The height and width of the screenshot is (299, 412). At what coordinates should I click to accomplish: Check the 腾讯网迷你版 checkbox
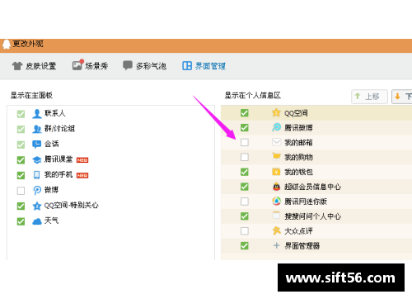pyautogui.click(x=245, y=202)
